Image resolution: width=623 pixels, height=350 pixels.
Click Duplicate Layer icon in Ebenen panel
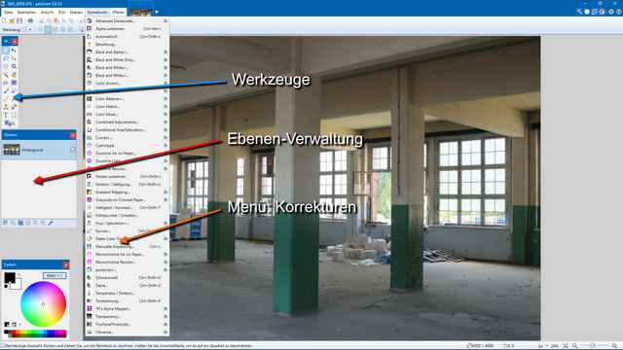(20, 223)
